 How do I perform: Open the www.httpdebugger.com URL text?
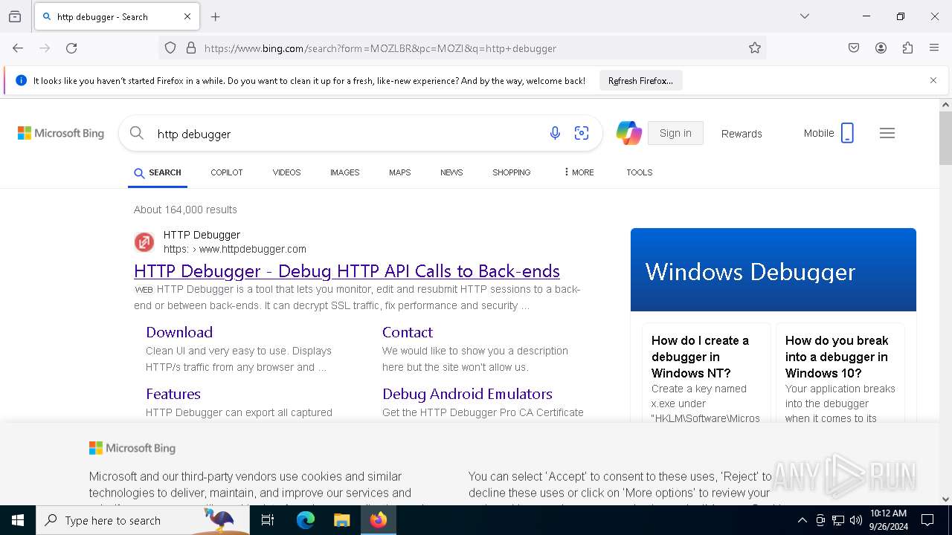[x=235, y=249]
